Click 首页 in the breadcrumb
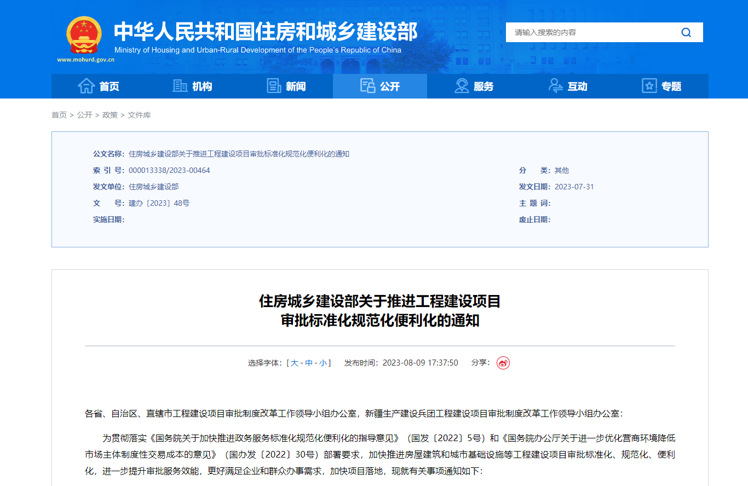The image size is (748, 486). click(59, 115)
